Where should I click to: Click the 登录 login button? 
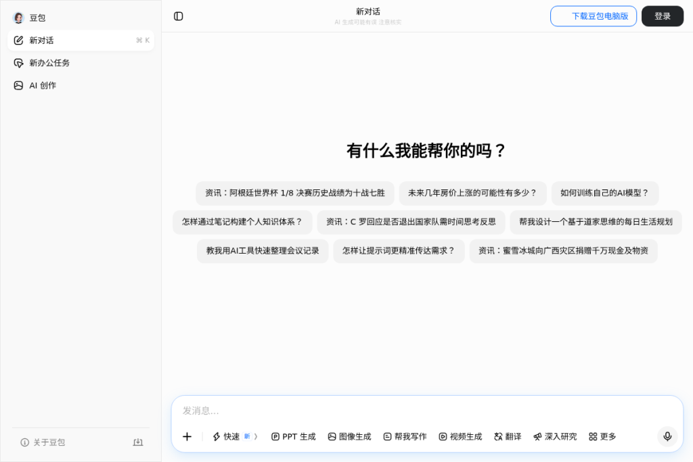663,16
